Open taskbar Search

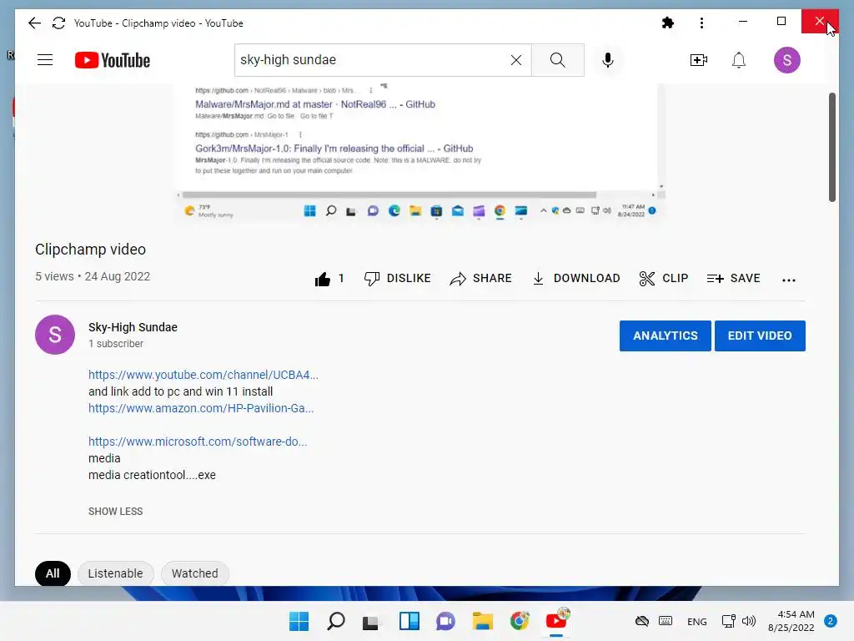(x=335, y=621)
